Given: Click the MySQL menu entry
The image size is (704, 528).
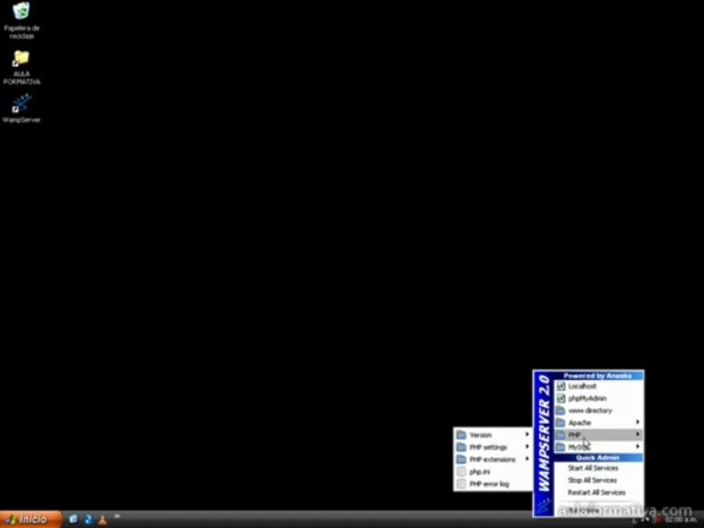Looking at the screenshot, I should click(x=599, y=447).
